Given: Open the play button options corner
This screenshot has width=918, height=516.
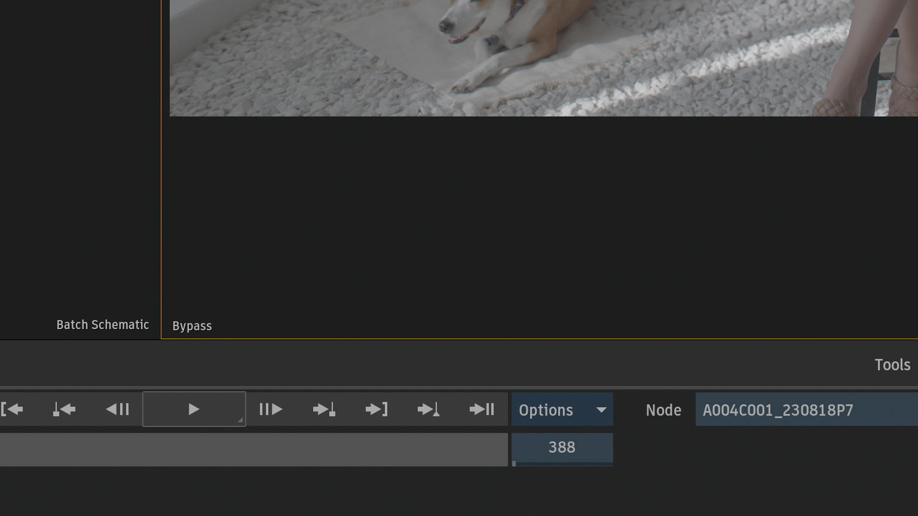Looking at the screenshot, I should pos(240,420).
